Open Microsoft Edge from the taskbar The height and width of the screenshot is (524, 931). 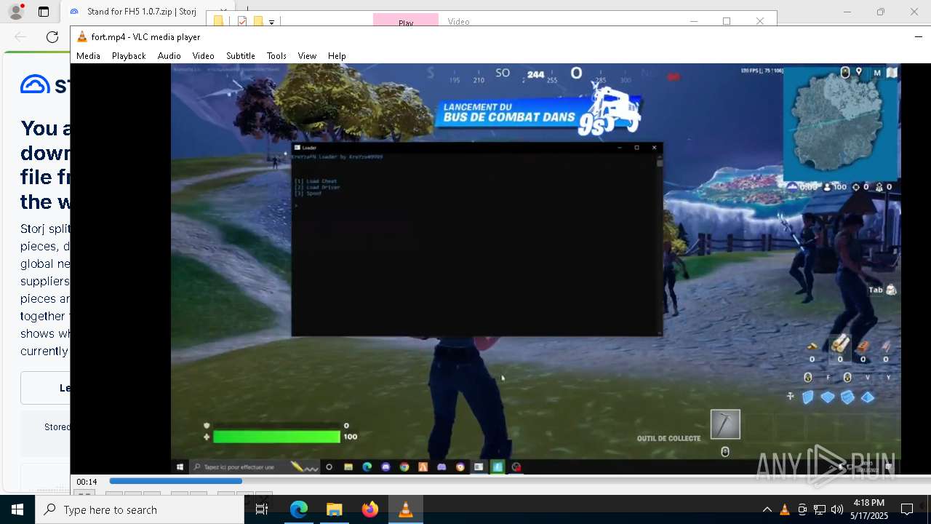tap(299, 509)
